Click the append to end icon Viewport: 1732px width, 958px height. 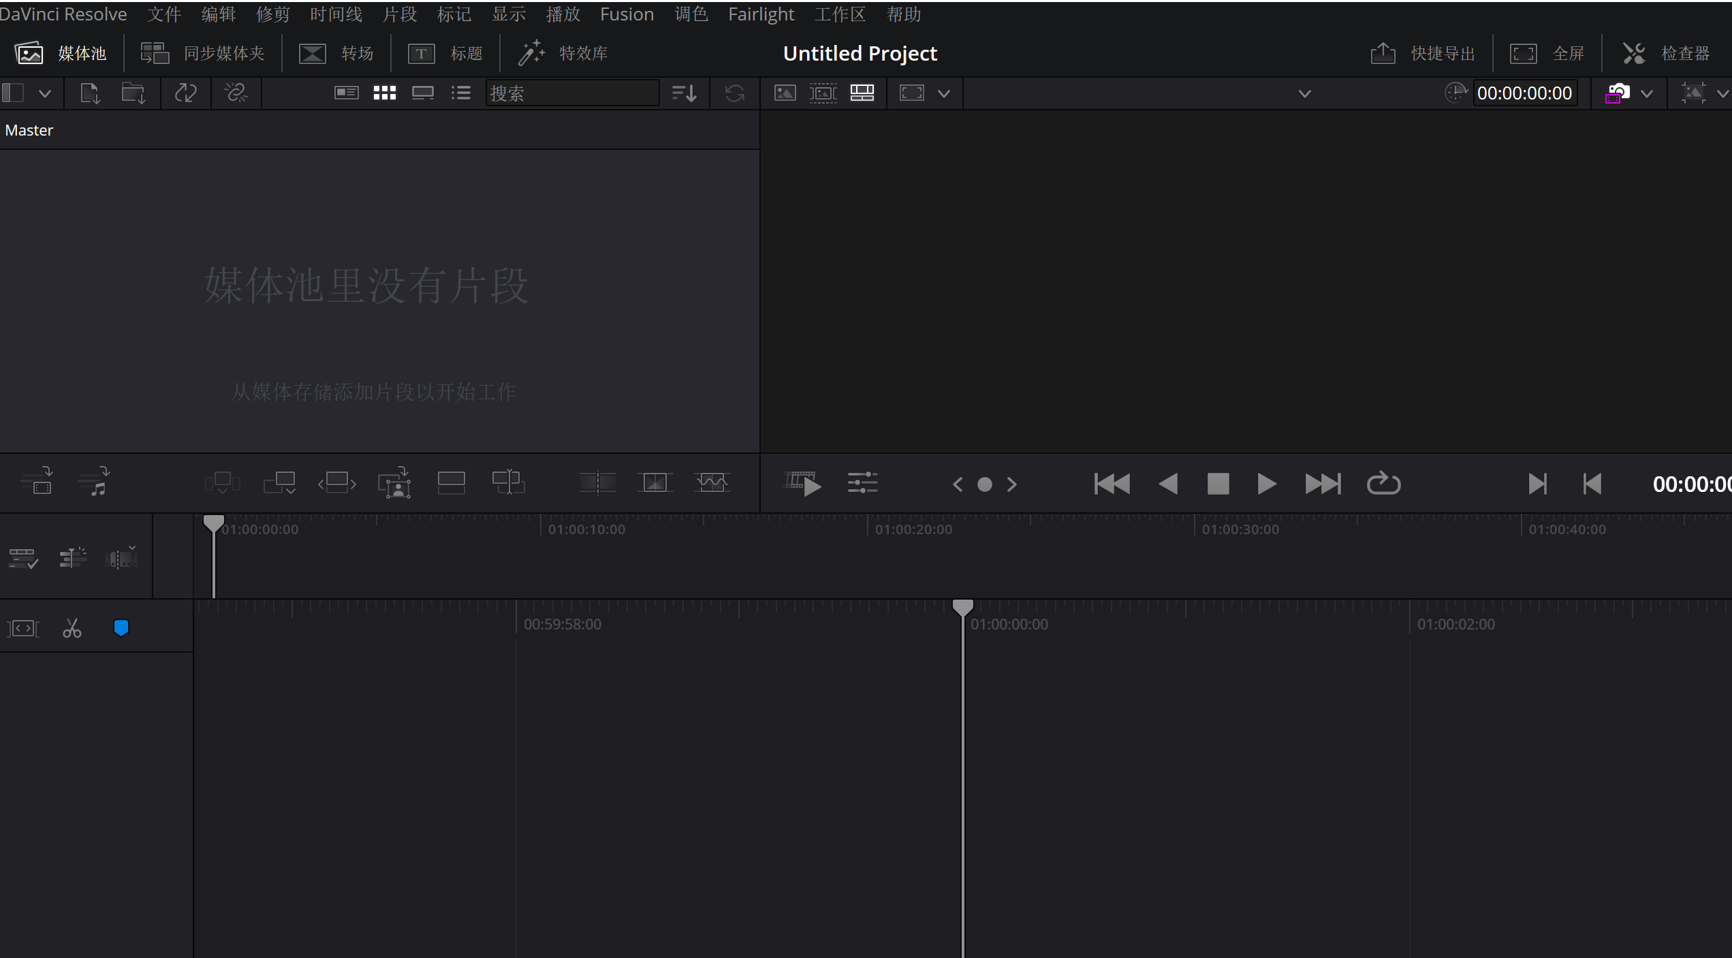point(279,483)
